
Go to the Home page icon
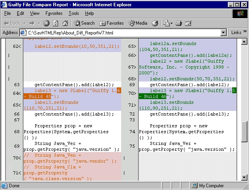tap(65, 23)
